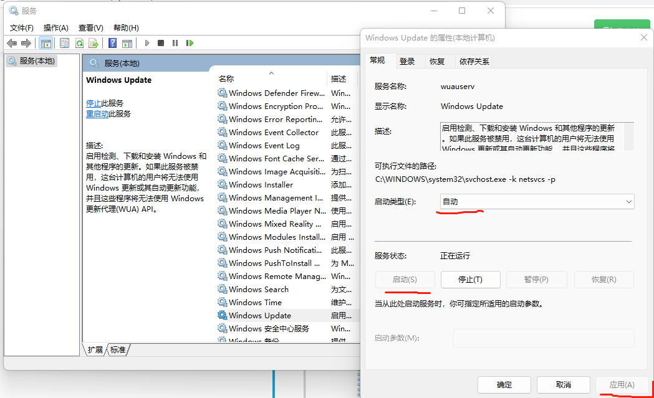This screenshot has width=654, height=398.
Task: Open the Help question mark icon
Action: pyautogui.click(x=112, y=43)
